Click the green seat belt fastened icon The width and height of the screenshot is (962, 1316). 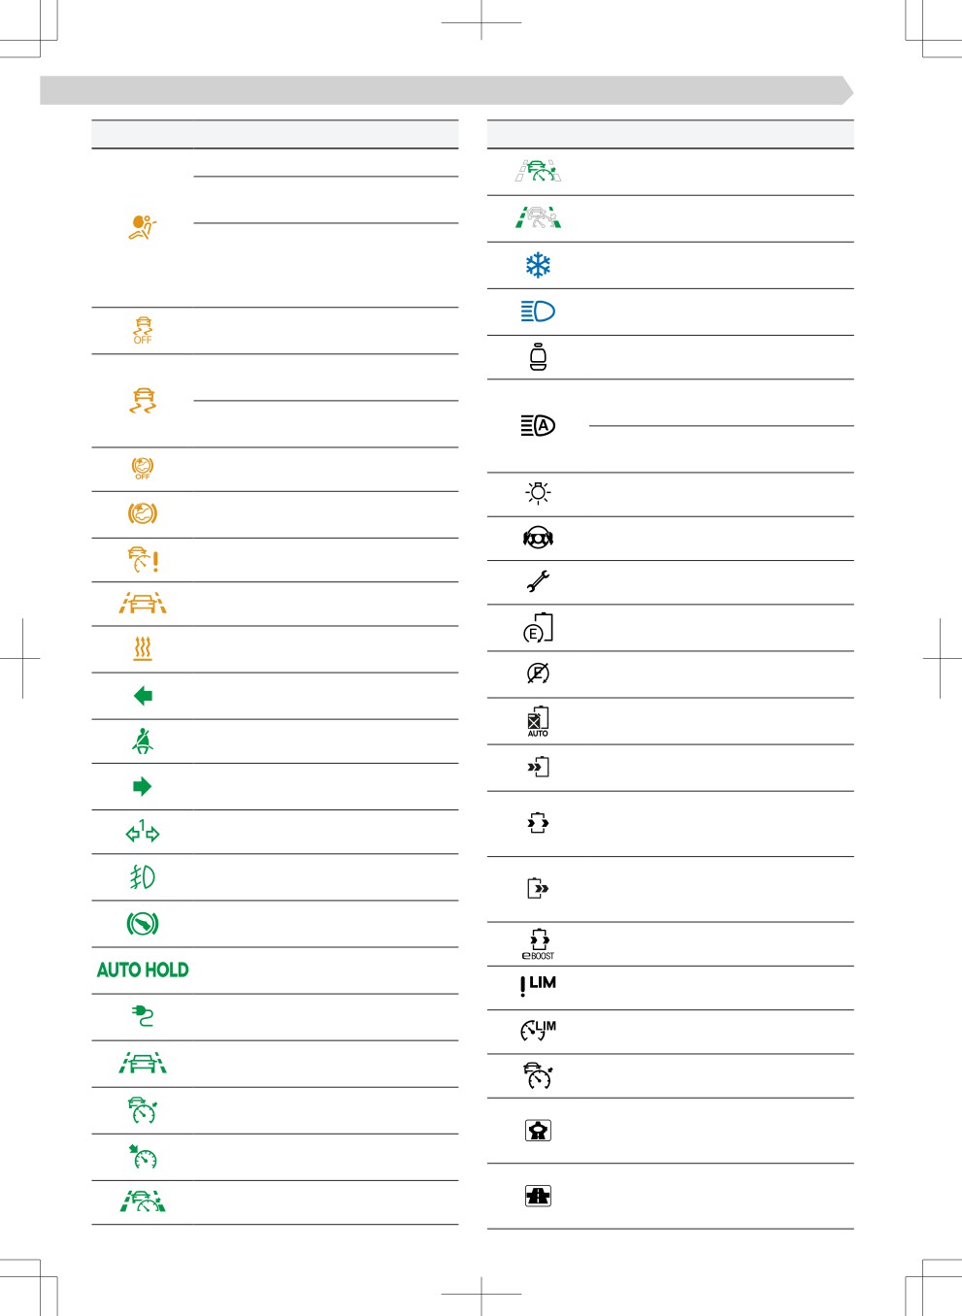point(143,740)
